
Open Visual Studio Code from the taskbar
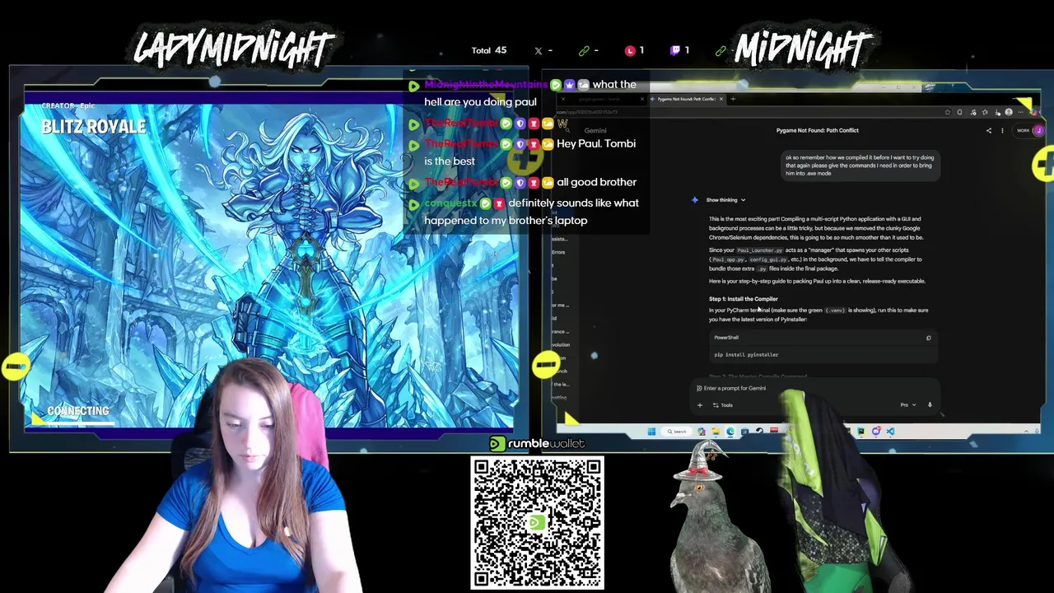click(x=890, y=432)
